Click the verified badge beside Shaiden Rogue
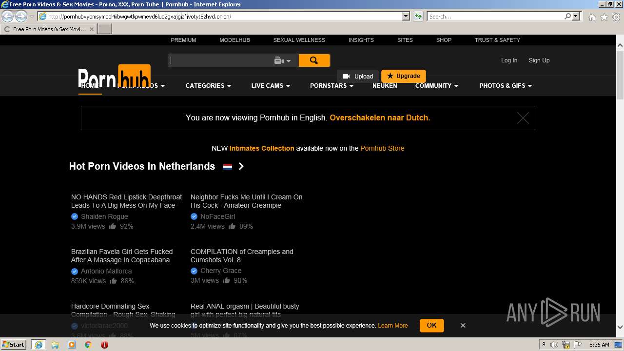The height and width of the screenshot is (351, 624). pos(75,216)
